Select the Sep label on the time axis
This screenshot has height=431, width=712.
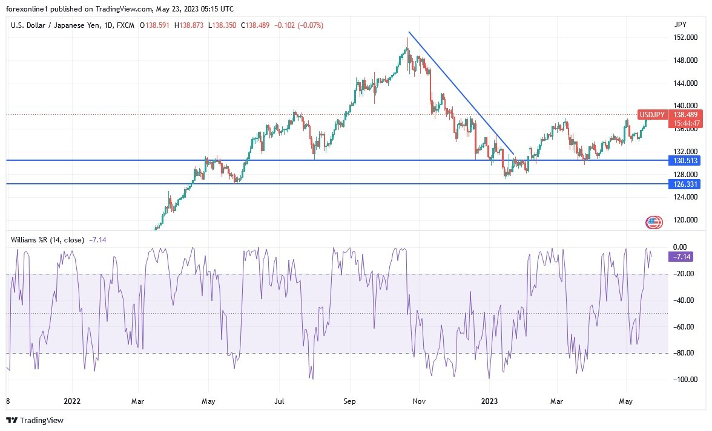click(x=349, y=401)
